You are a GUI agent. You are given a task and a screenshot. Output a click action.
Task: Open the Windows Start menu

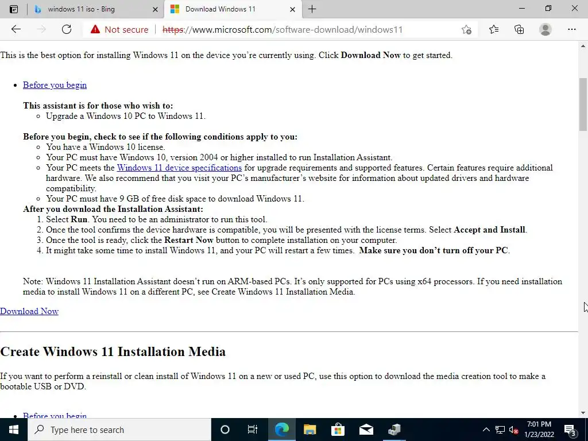[x=14, y=430]
